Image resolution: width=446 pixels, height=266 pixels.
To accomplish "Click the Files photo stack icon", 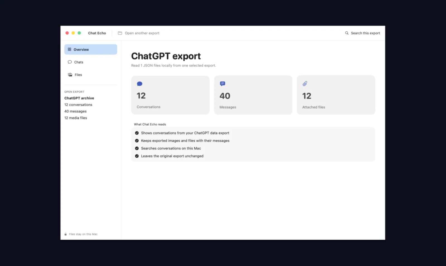I will point(70,74).
